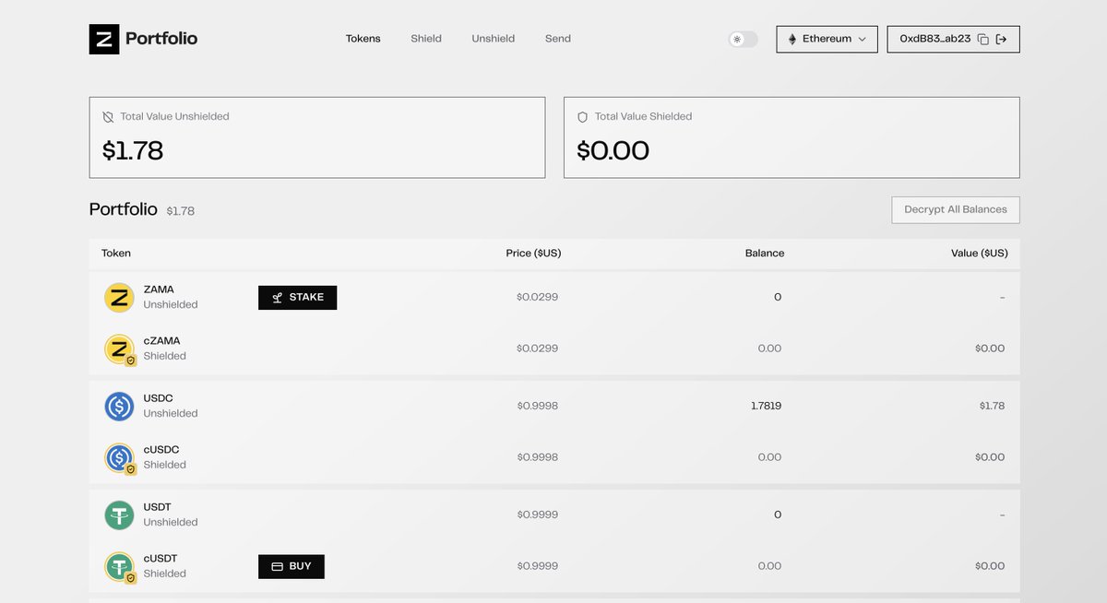Click the USDC balance 1.7819
The height and width of the screenshot is (603, 1107).
click(x=766, y=406)
